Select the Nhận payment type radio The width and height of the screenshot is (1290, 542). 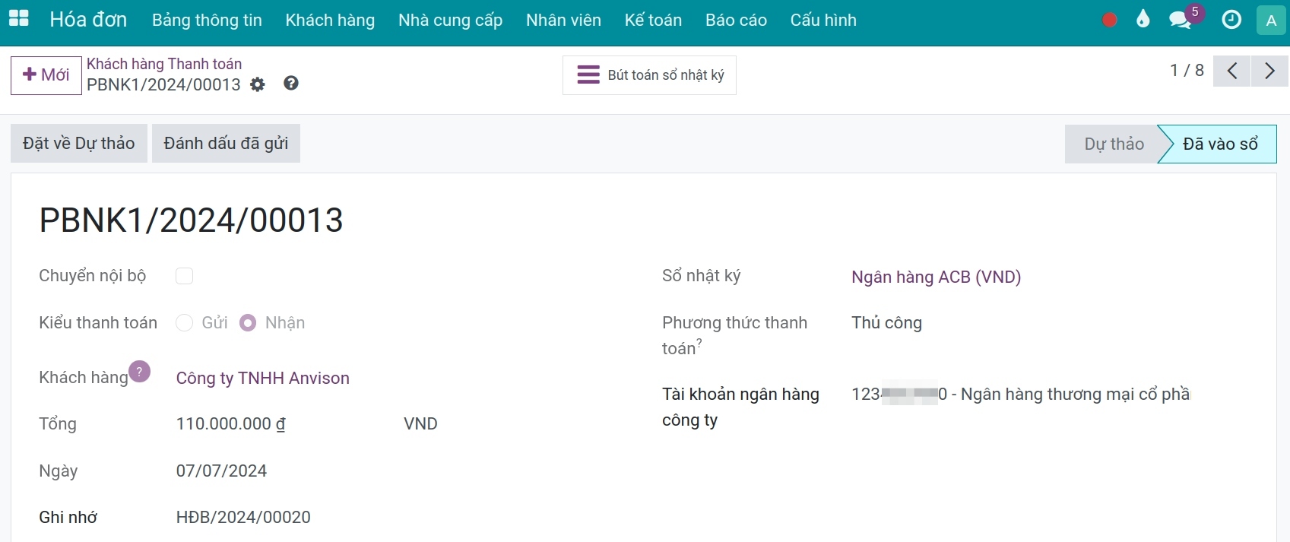[248, 323]
